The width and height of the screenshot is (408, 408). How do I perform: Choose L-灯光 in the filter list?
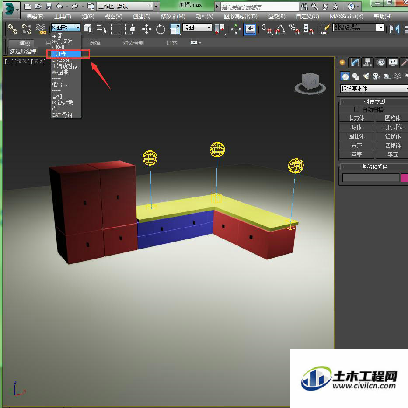(x=66, y=54)
